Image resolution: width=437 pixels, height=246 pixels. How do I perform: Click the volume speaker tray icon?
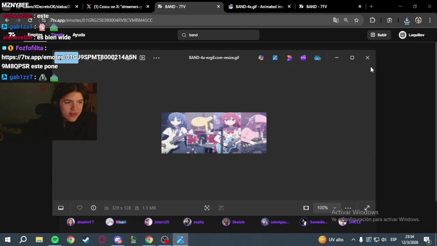tap(384, 240)
